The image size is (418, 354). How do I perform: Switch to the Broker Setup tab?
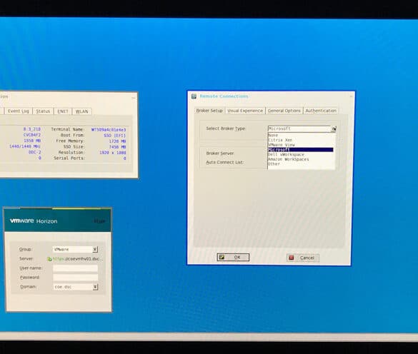(209, 111)
